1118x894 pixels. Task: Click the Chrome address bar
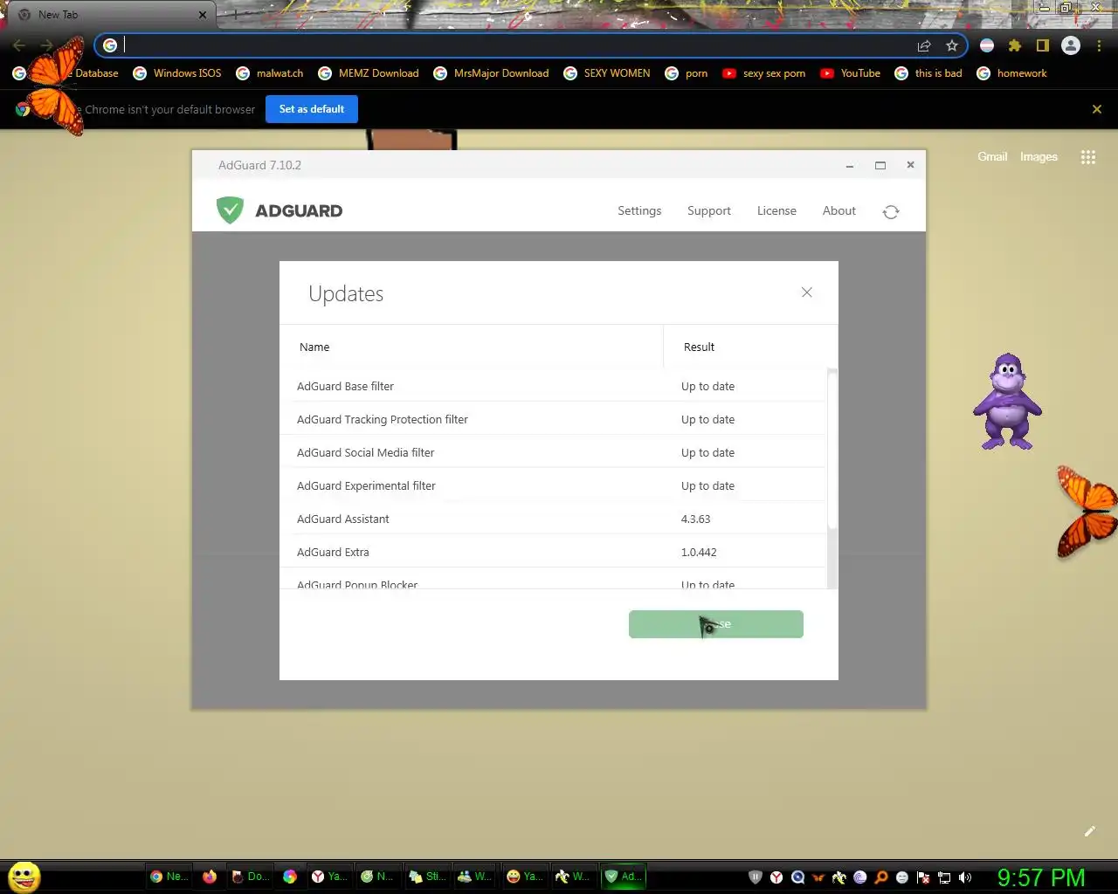click(x=515, y=45)
